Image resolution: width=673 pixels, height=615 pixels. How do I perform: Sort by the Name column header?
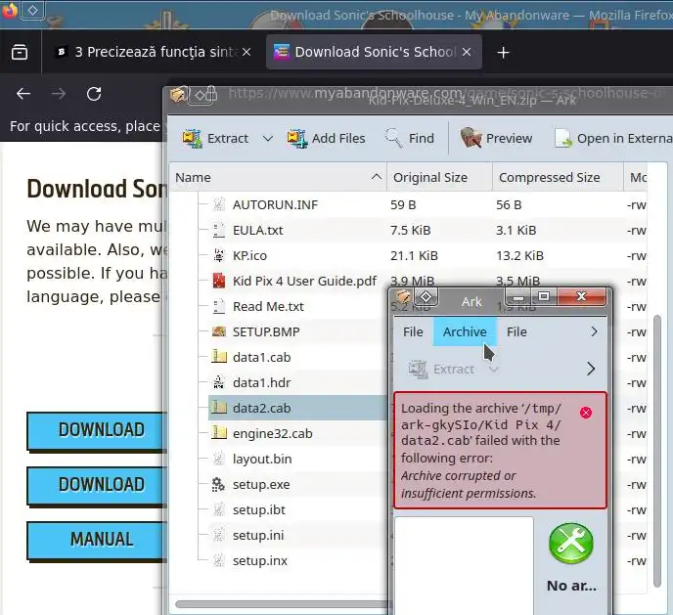[x=278, y=177]
